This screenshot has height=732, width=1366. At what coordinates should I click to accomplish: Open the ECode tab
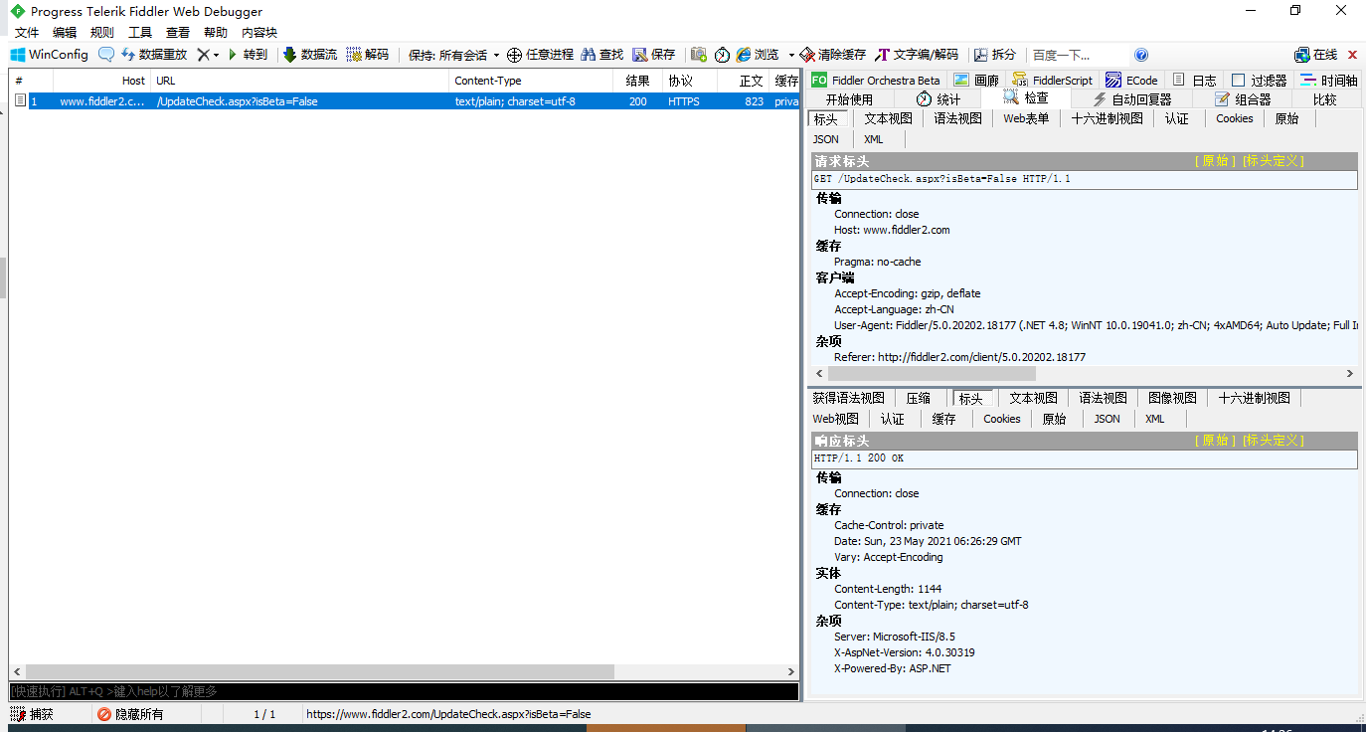pos(1131,80)
